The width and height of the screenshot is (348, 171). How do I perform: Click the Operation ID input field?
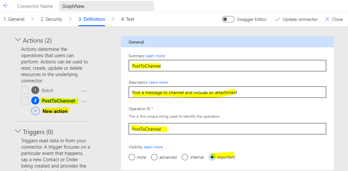point(227,129)
